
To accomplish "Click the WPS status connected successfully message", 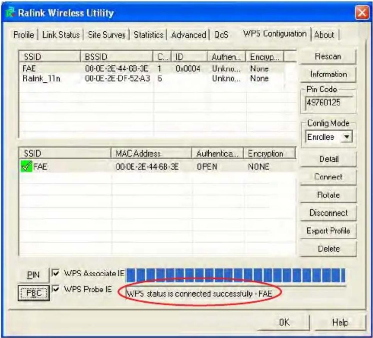I will tap(199, 293).
